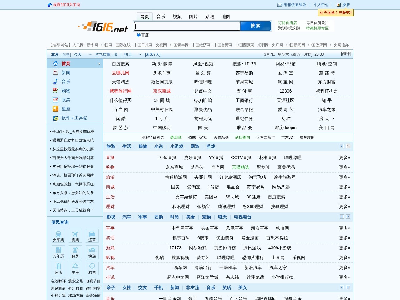
Task: Collapse the 影视 section using its arrow
Action: pos(348,216)
